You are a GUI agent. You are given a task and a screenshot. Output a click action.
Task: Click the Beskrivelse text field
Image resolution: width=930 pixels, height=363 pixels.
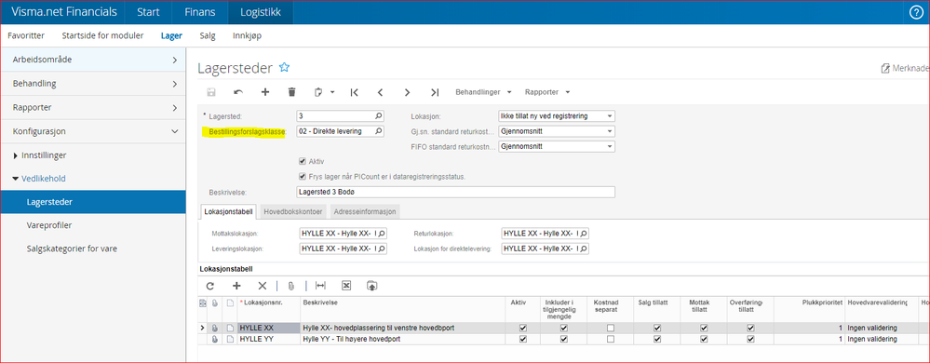[455, 192]
